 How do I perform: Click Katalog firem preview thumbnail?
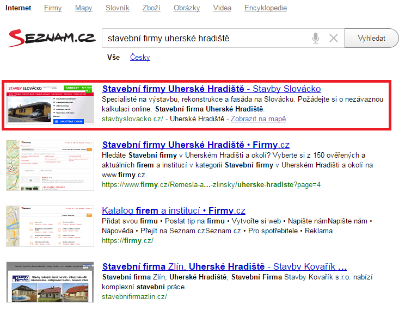50,226
